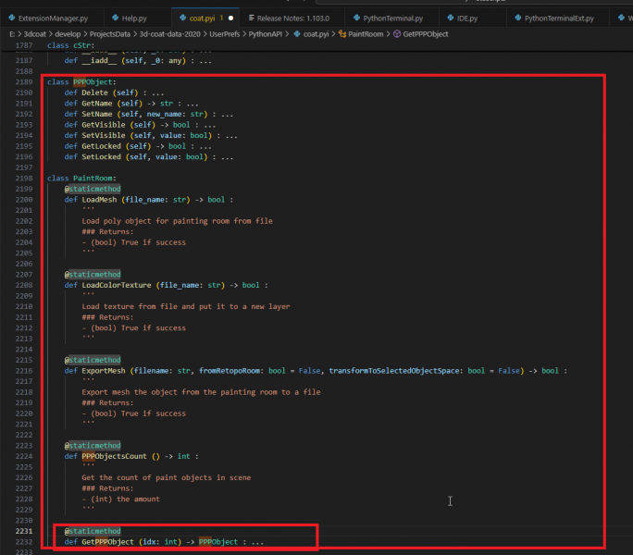633x555 pixels.
Task: Expand the 3d-coat-data-2020 breadcrumb segment
Action: click(x=168, y=33)
